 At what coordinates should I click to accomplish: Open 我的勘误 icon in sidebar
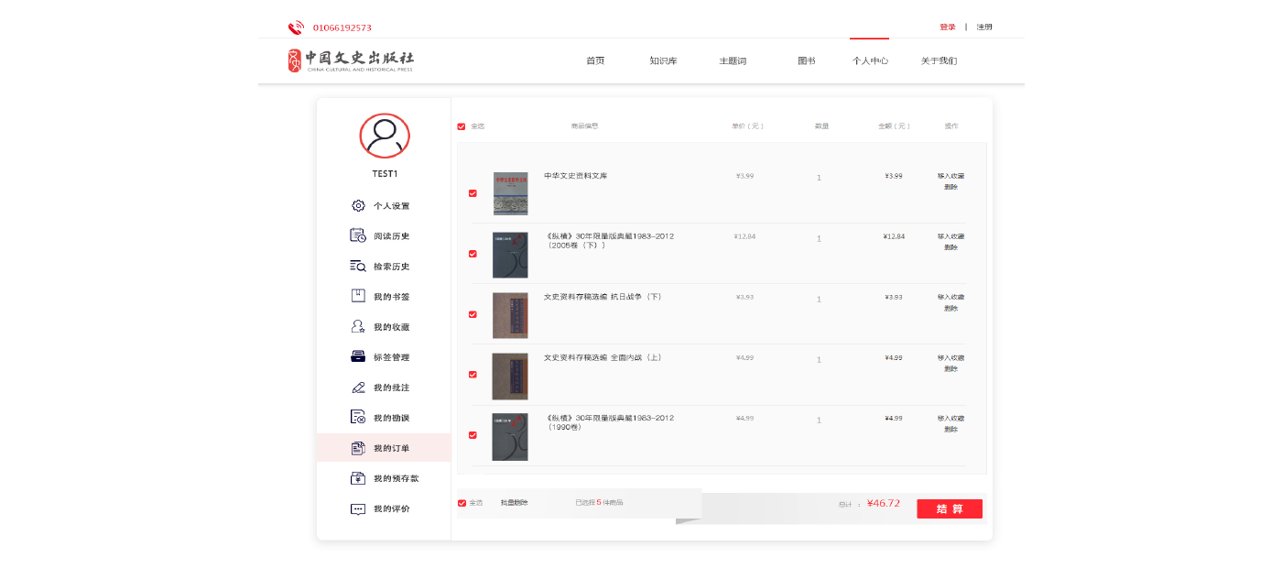[358, 418]
